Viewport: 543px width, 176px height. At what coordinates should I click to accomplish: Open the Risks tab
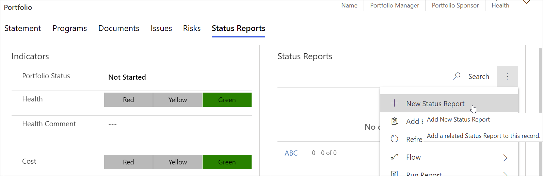(192, 28)
